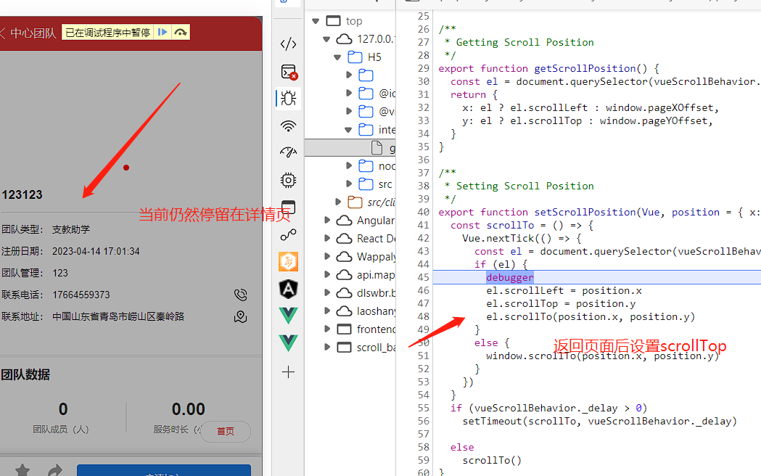Click the back arrow next to 中心团队
The image size is (761, 476).
(3, 33)
